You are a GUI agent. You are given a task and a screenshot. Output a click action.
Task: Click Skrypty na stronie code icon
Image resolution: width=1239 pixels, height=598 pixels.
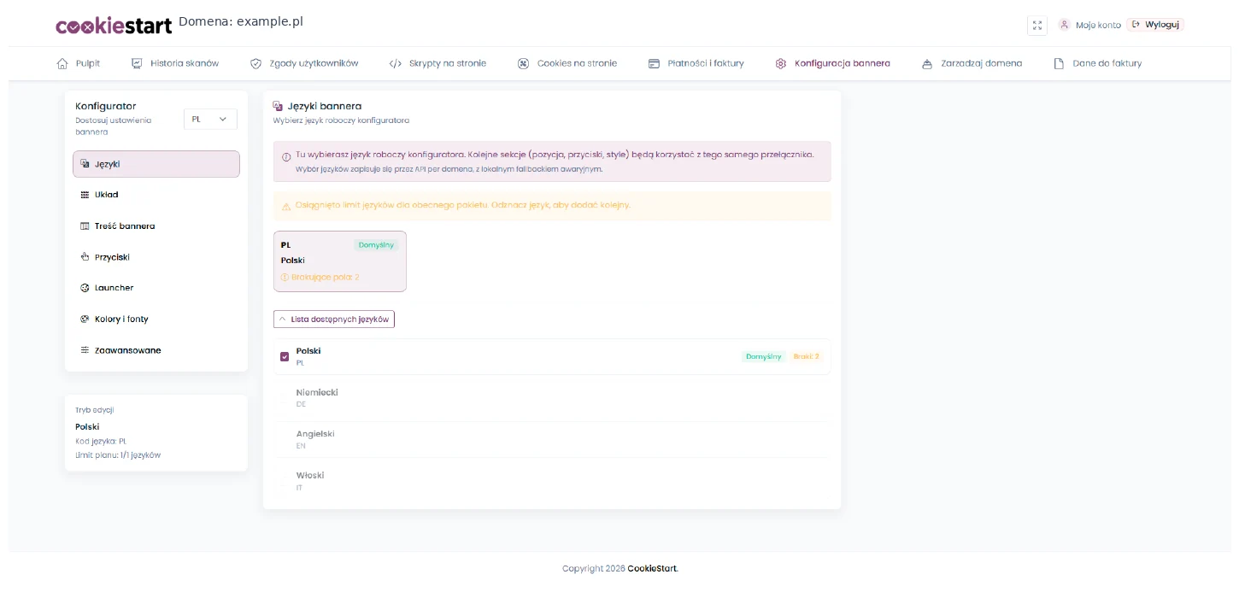(396, 63)
